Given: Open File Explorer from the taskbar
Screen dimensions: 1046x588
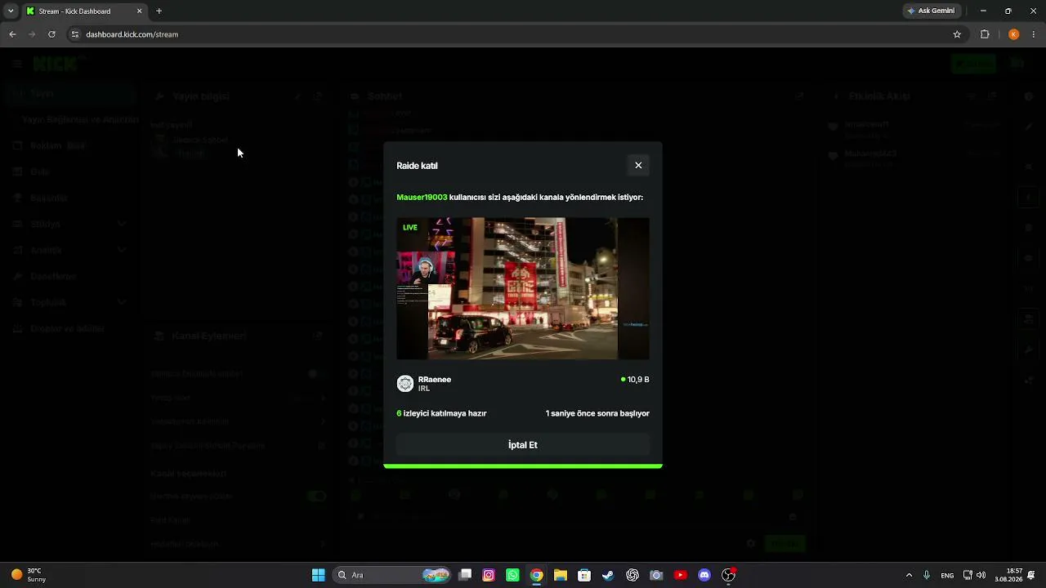Looking at the screenshot, I should tap(560, 575).
